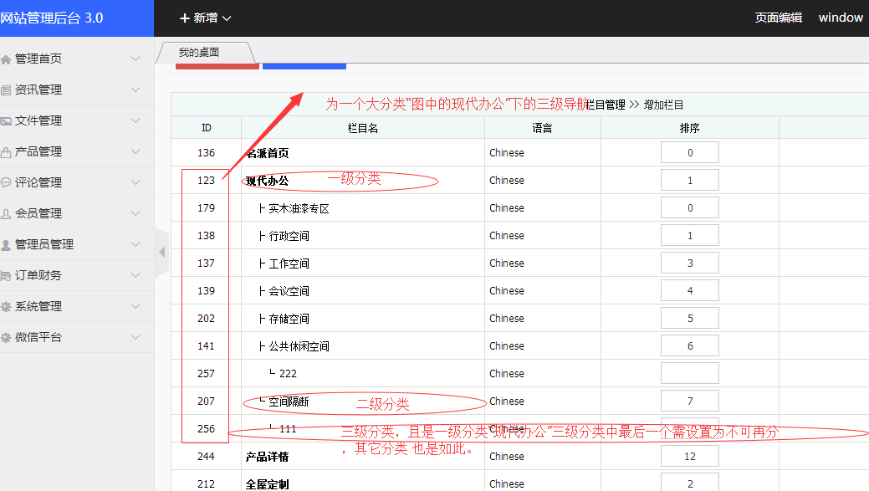Open 订单财务 in the sidebar
This screenshot has width=869, height=491.
pyautogui.click(x=38, y=275)
